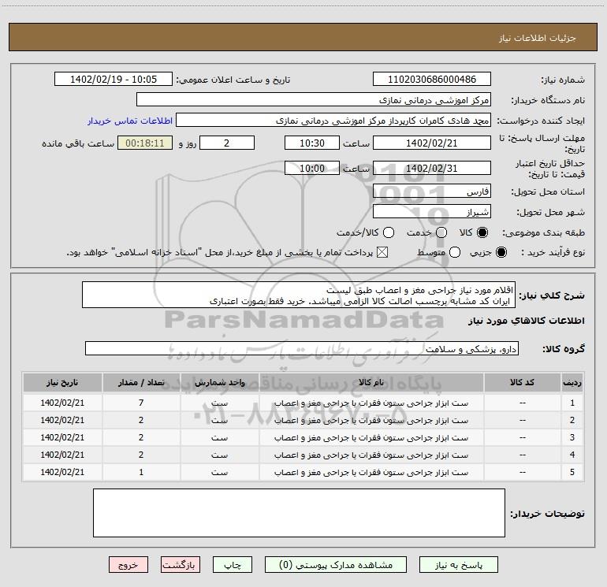Image resolution: width=607 pixels, height=587 pixels.
Task: Select the کالا radio button
Action: (482, 232)
